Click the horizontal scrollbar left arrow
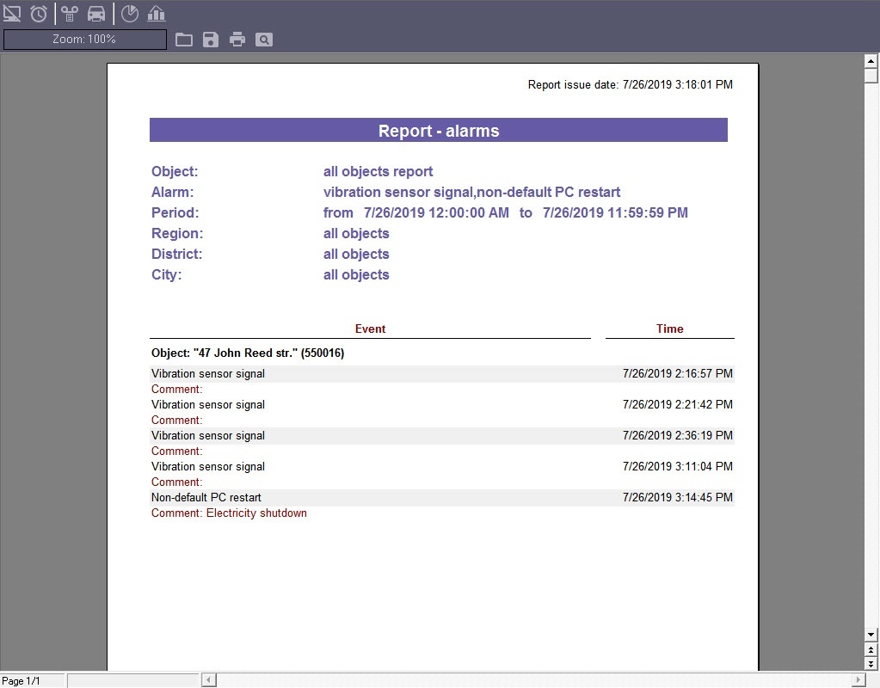 pos(209,680)
